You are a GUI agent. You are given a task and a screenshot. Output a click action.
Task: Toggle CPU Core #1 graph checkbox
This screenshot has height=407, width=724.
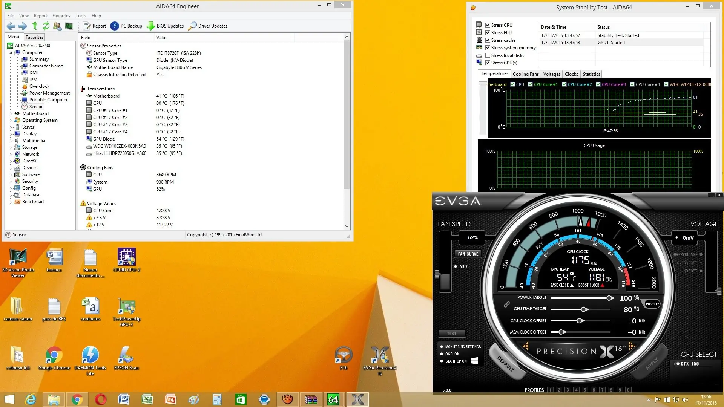click(530, 84)
